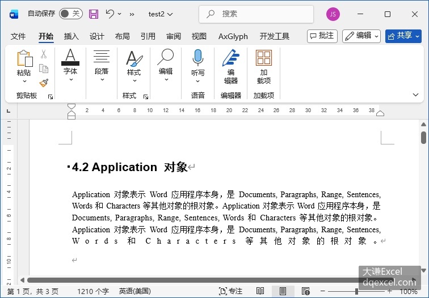
Task: Switch to the 审阅 ribbon tab
Action: (174, 36)
